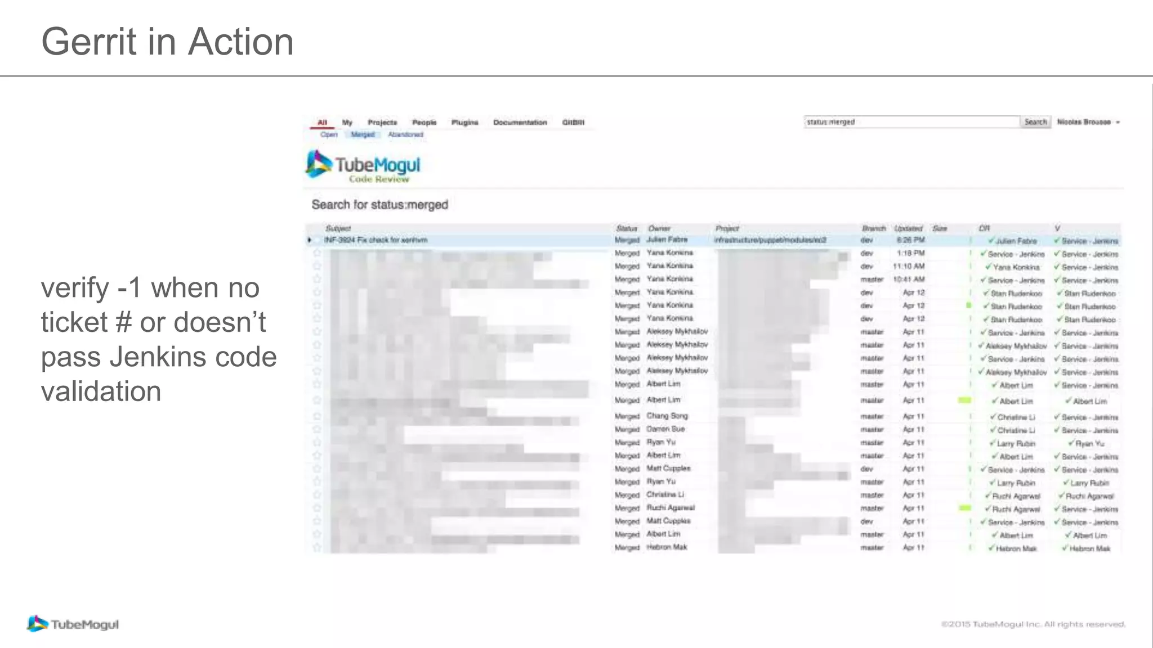Click the 1:18 PM updated time
The image size is (1153, 648).
910,253
